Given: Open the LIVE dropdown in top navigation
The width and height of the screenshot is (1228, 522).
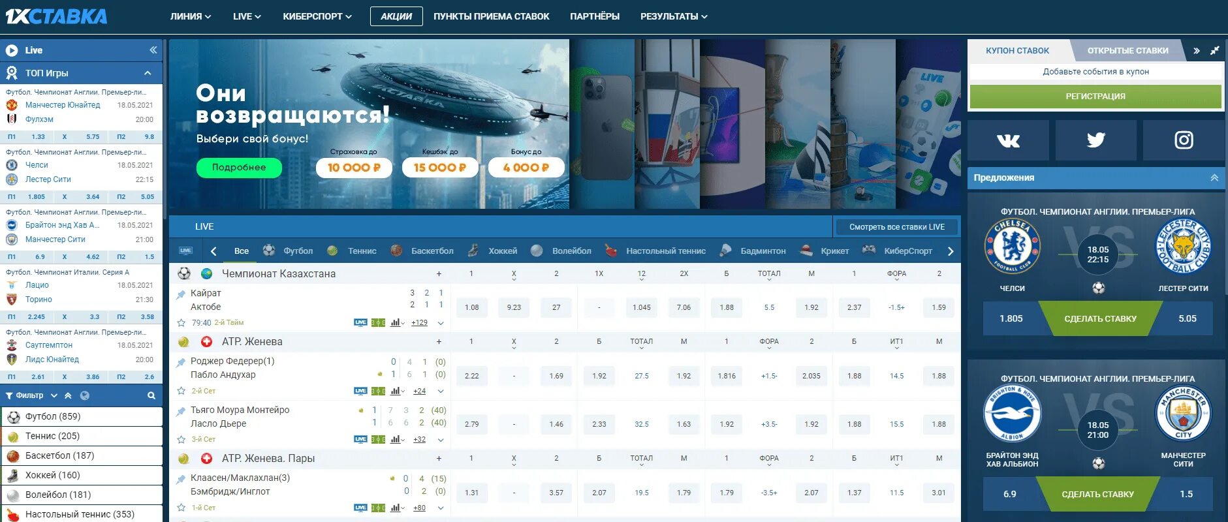Looking at the screenshot, I should [x=247, y=16].
